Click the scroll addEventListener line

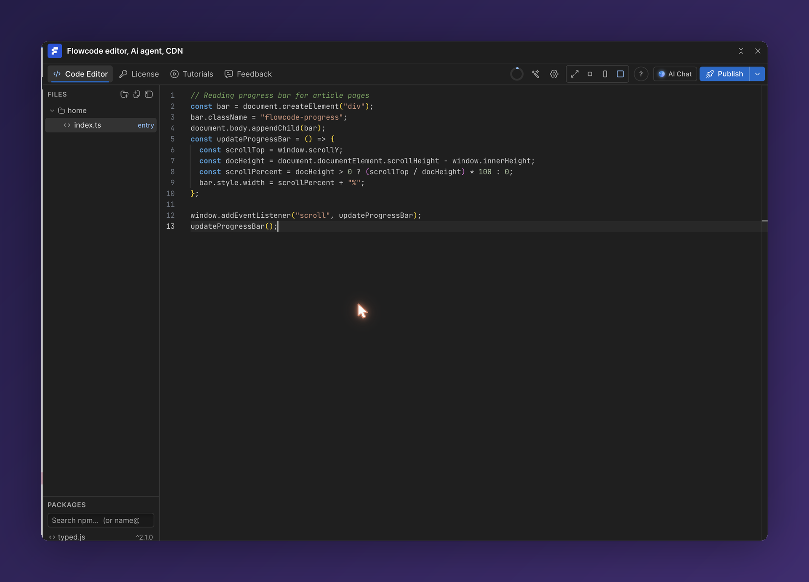coord(306,216)
